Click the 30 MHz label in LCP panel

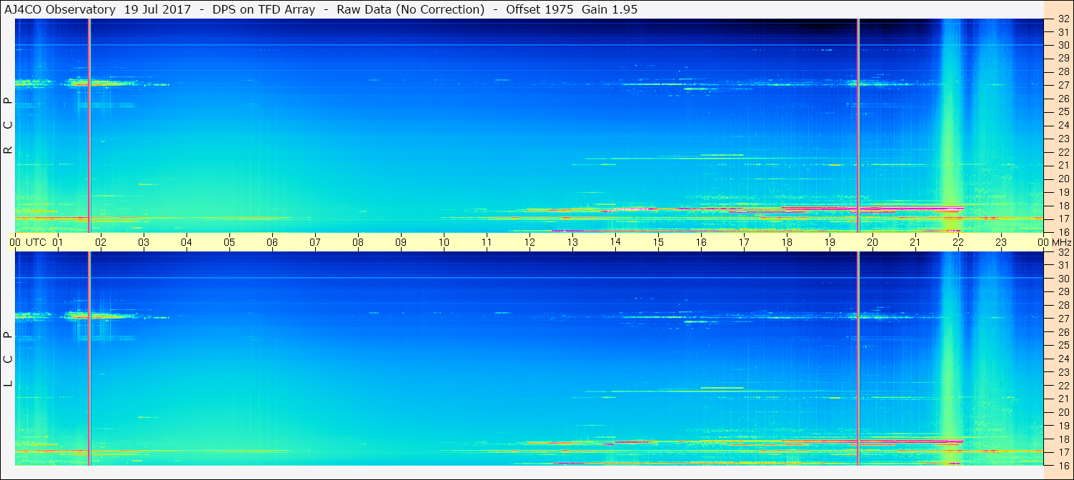coord(1063,279)
